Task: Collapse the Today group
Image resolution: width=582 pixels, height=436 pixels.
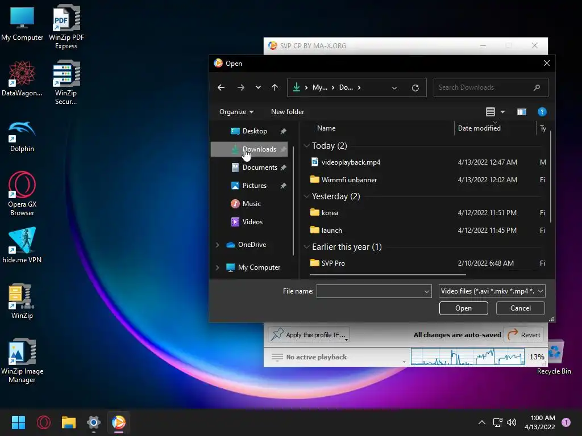Action: click(x=306, y=146)
